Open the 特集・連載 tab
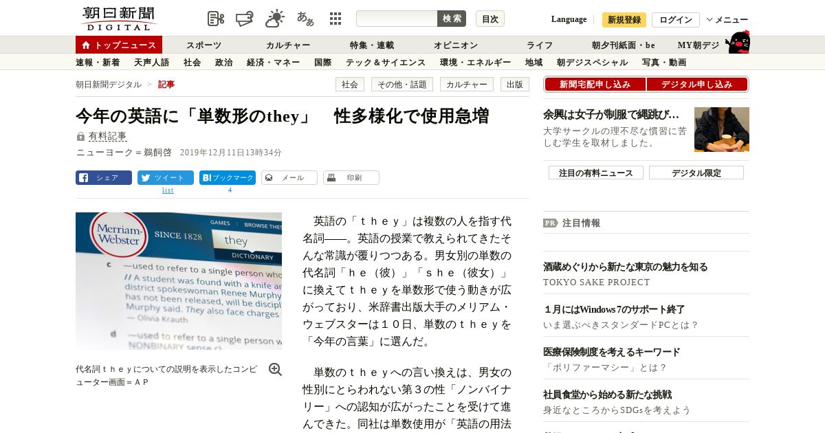 [372, 45]
